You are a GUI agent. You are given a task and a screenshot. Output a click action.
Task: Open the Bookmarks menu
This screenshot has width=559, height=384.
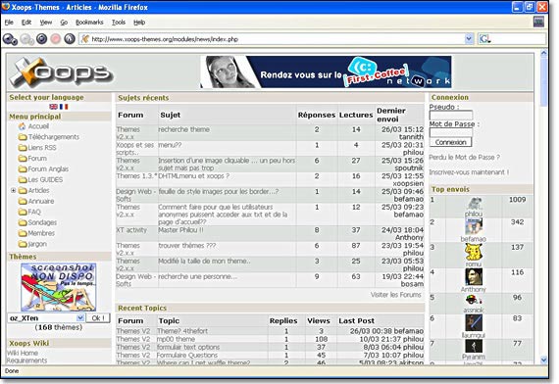coord(89,23)
